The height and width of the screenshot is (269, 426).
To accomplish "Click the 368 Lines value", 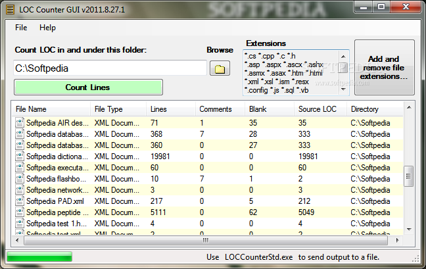I will 156,134.
